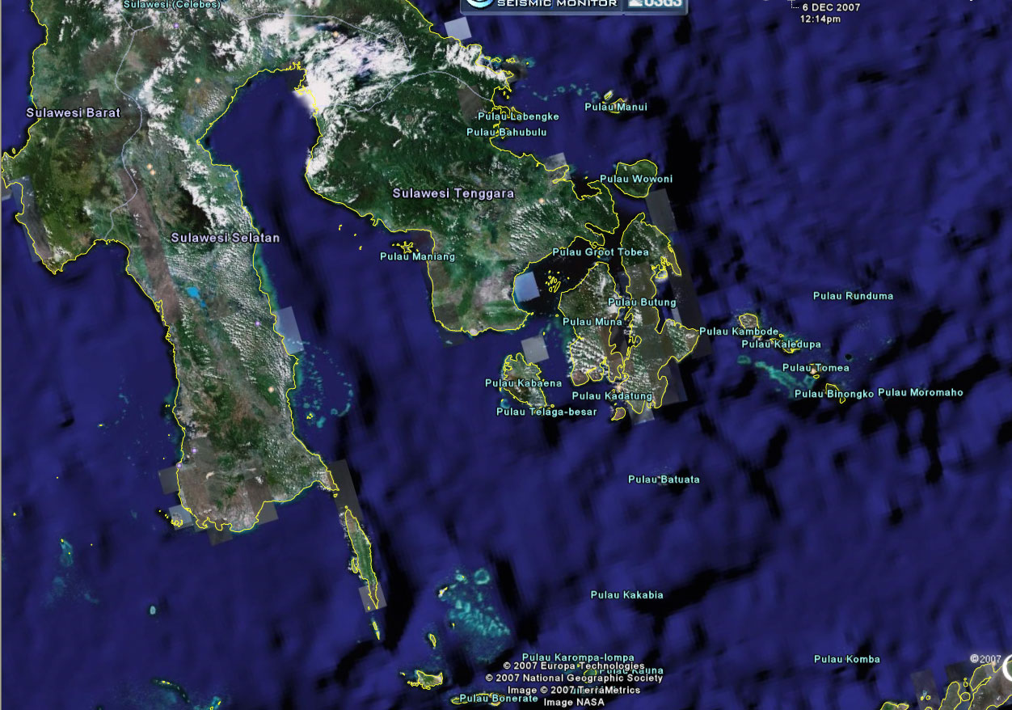Viewport: 1012px width, 710px height.
Task: Select the Pulau Manui label
Action: [616, 107]
